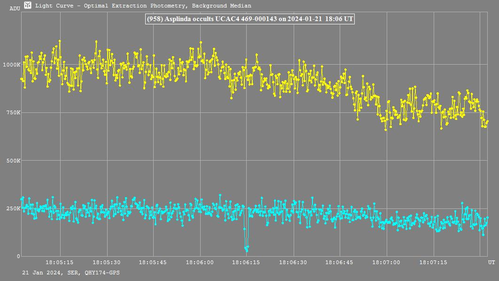This screenshot has width=499, height=281.
Task: Pick the 250K y-axis label
Action: point(13,208)
